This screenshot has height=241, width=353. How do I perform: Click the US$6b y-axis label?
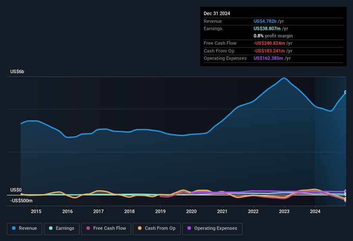17,71
